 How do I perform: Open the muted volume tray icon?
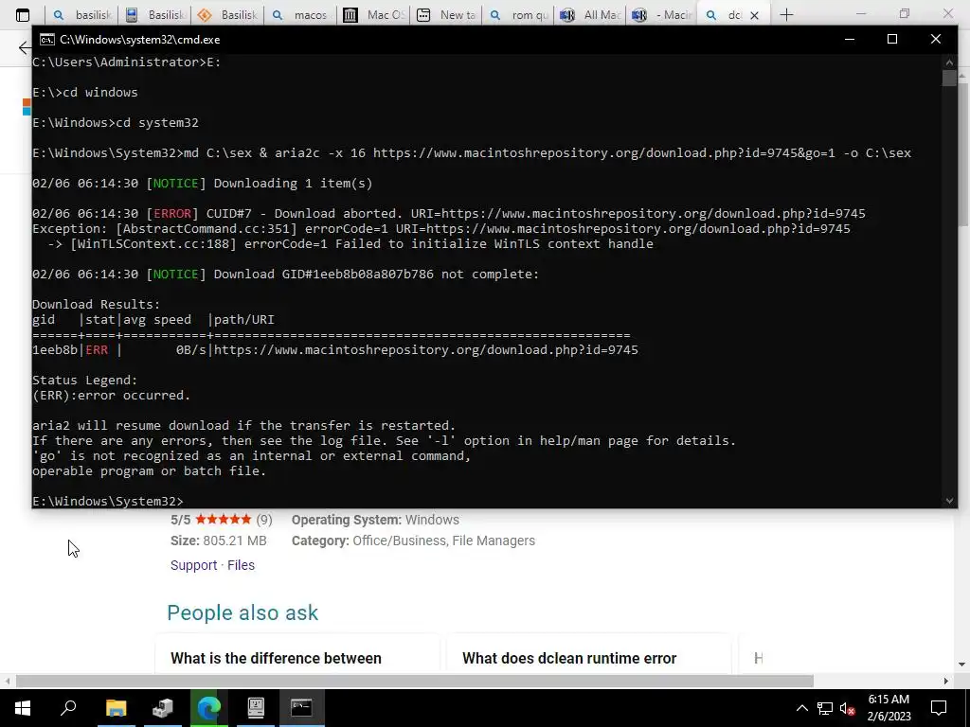tap(848, 708)
